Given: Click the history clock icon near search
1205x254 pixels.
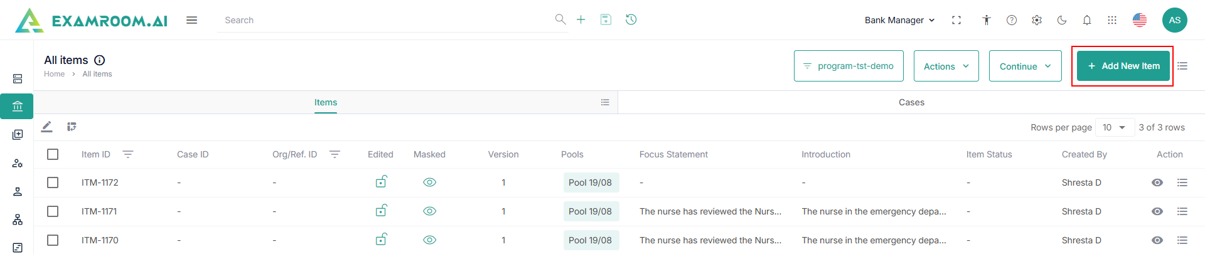Looking at the screenshot, I should [x=631, y=19].
